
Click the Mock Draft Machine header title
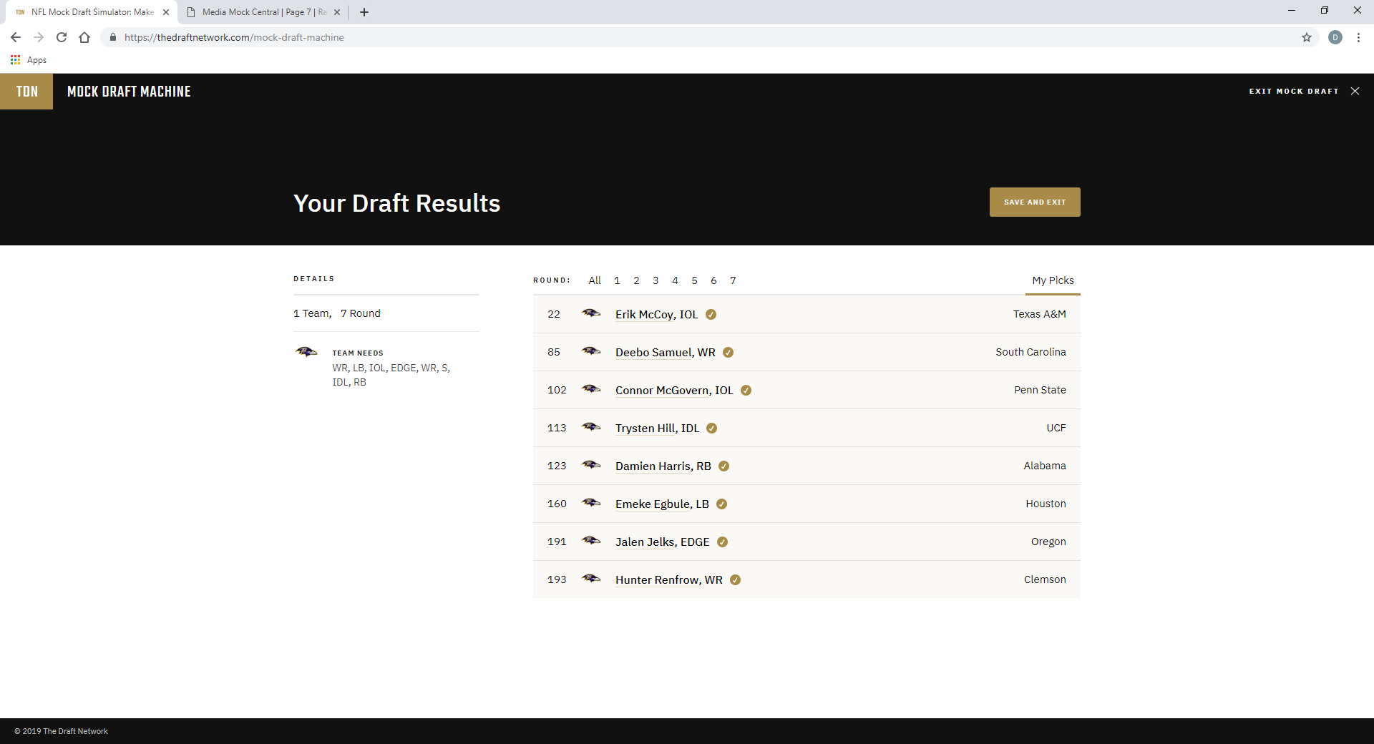click(129, 92)
